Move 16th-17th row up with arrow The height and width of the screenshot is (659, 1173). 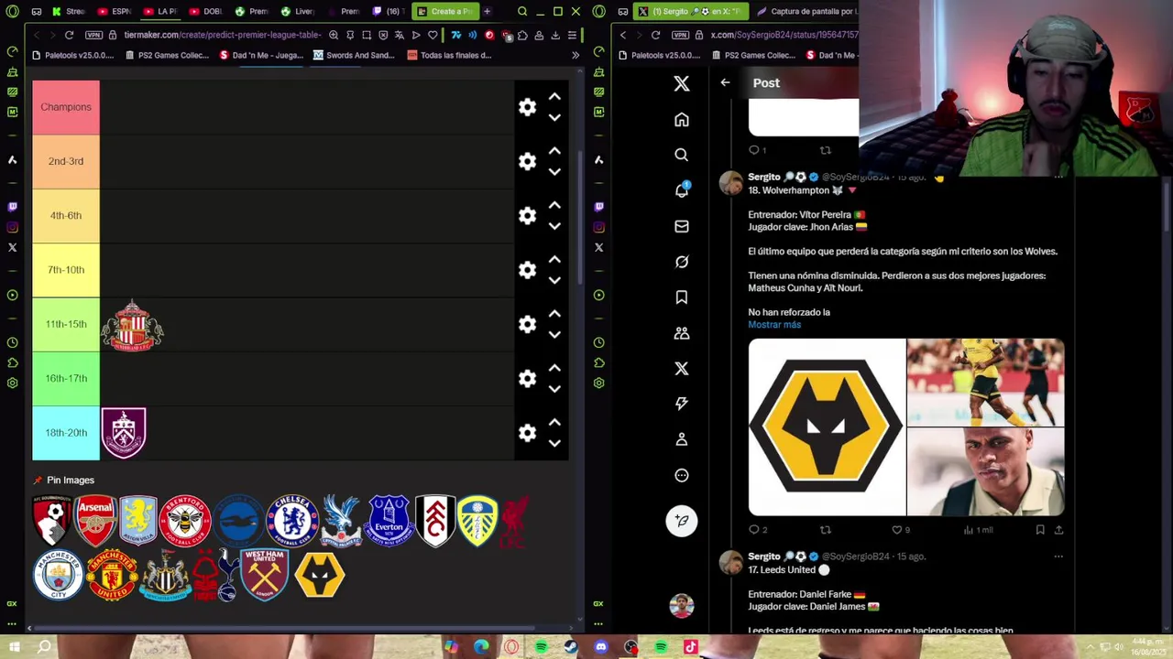click(x=554, y=368)
